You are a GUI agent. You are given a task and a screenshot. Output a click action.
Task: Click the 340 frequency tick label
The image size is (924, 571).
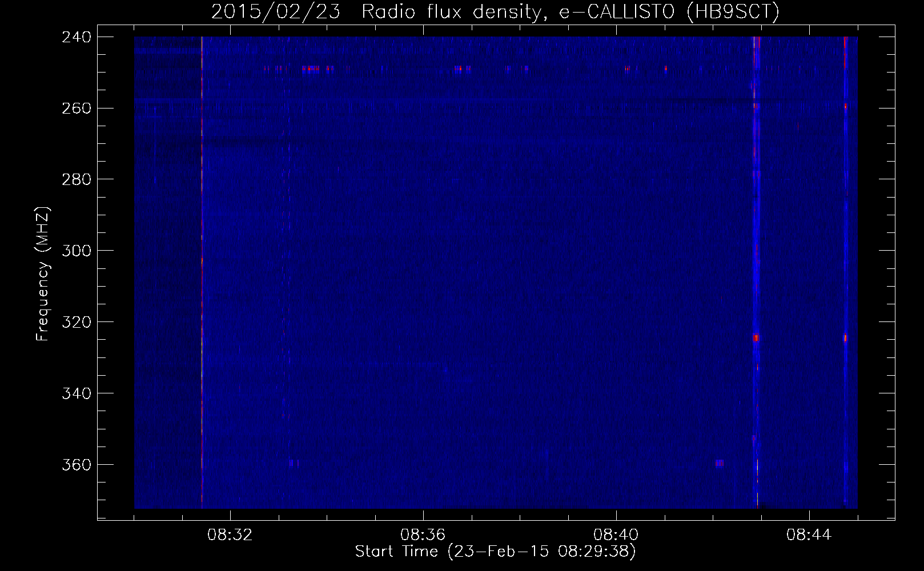[77, 393]
